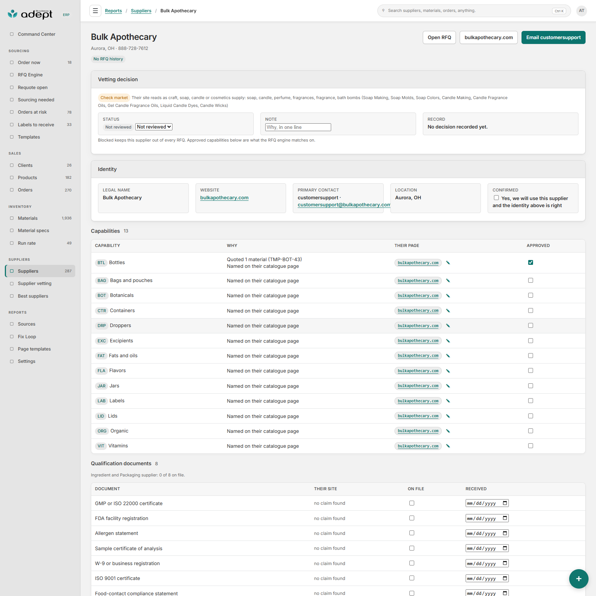Open the customersupport email address link
Screen dimensions: 596x596
344,205
